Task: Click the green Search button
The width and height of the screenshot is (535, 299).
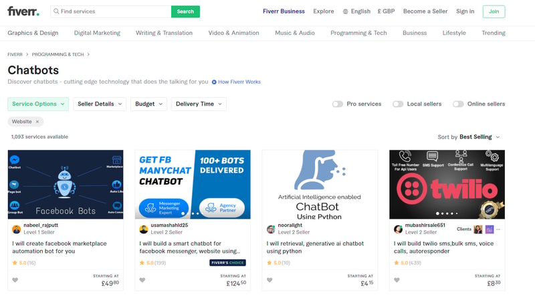Action: point(185,11)
